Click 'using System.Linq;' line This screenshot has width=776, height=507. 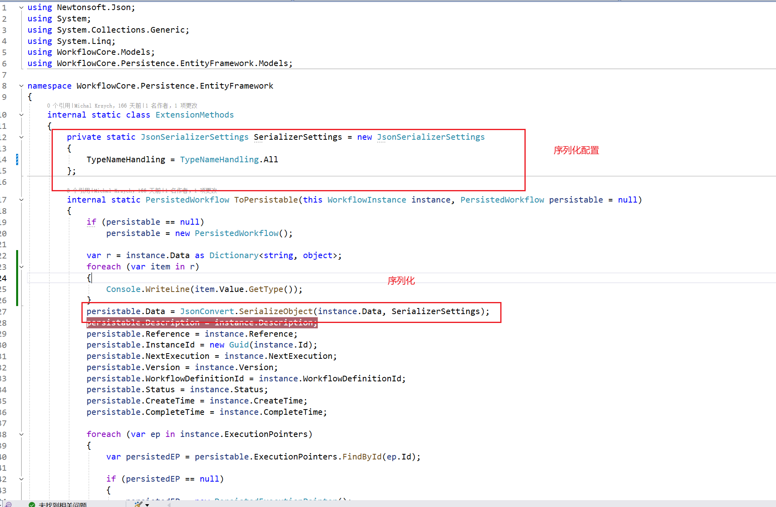pyautogui.click(x=71, y=41)
